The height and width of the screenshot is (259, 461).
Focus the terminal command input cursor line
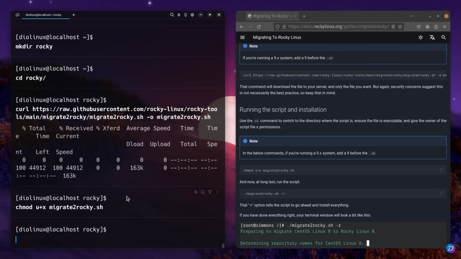(117, 240)
